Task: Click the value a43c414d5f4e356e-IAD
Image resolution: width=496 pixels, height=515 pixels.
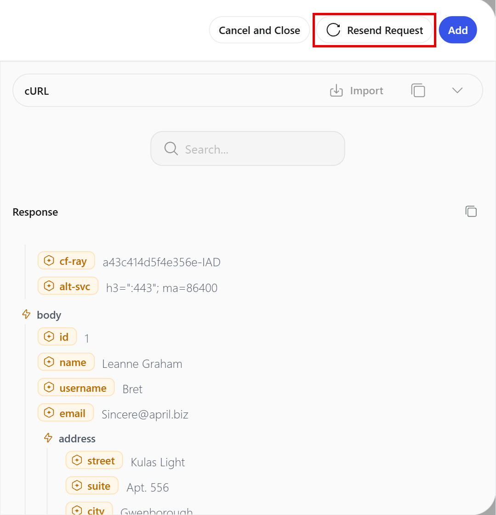Action: tap(161, 262)
